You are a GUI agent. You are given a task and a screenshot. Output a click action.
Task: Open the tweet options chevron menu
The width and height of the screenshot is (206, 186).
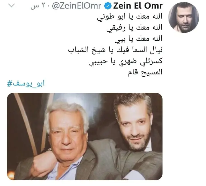point(11,5)
